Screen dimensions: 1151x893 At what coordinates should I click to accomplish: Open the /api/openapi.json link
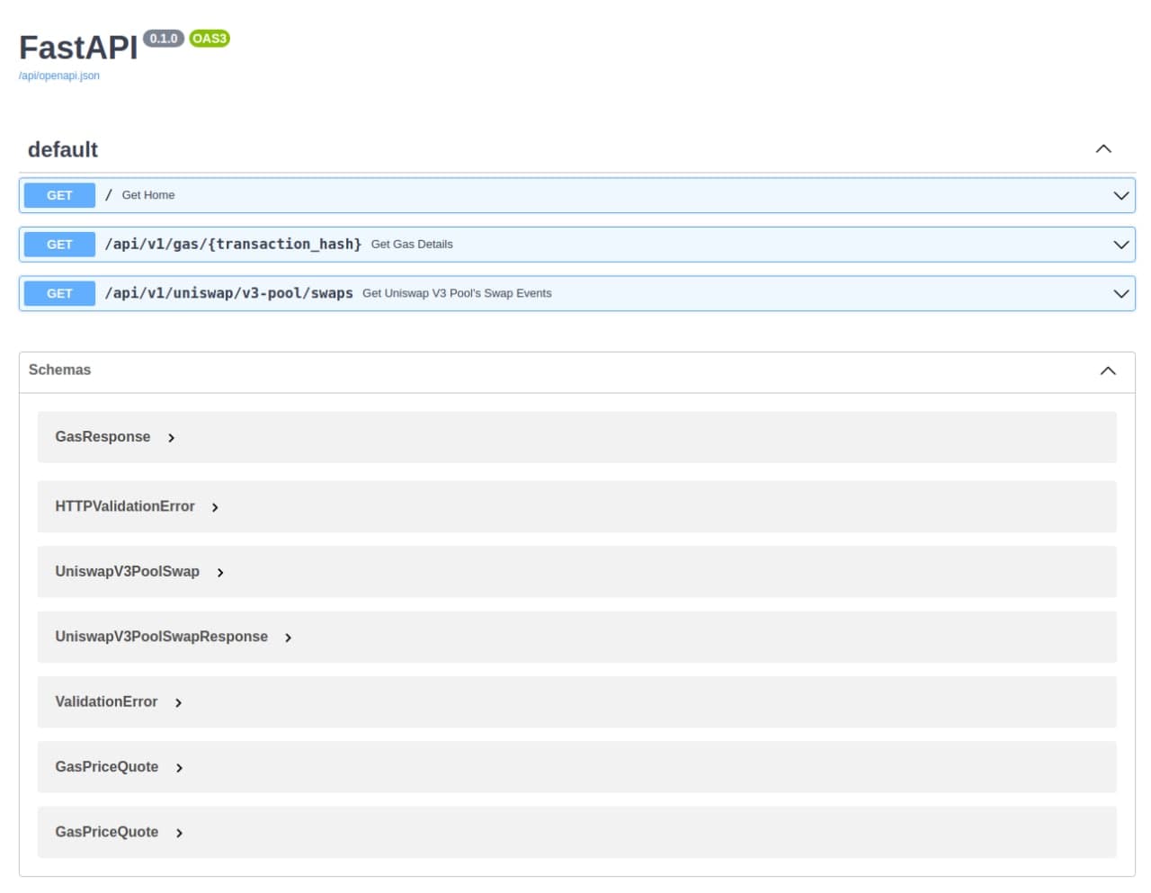[59, 76]
